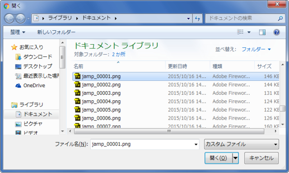
Task: Click the blue help question mark icon
Action: tap(276, 32)
